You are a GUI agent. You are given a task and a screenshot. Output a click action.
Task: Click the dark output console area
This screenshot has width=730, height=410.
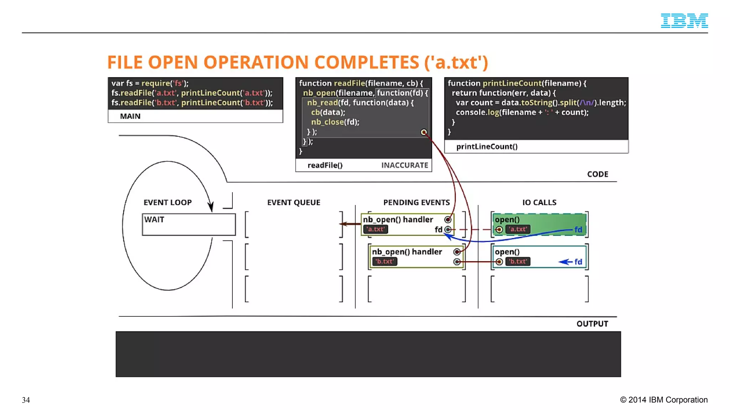point(368,354)
